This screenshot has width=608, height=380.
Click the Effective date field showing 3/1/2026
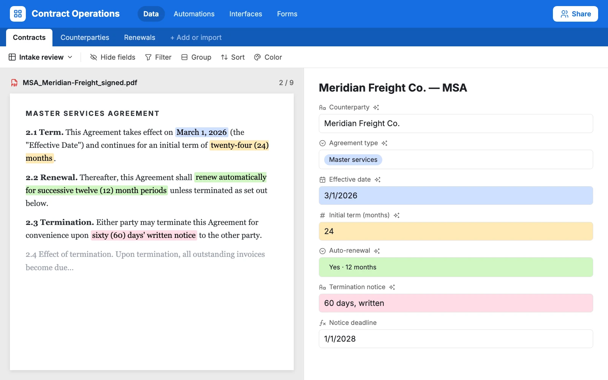point(456,196)
